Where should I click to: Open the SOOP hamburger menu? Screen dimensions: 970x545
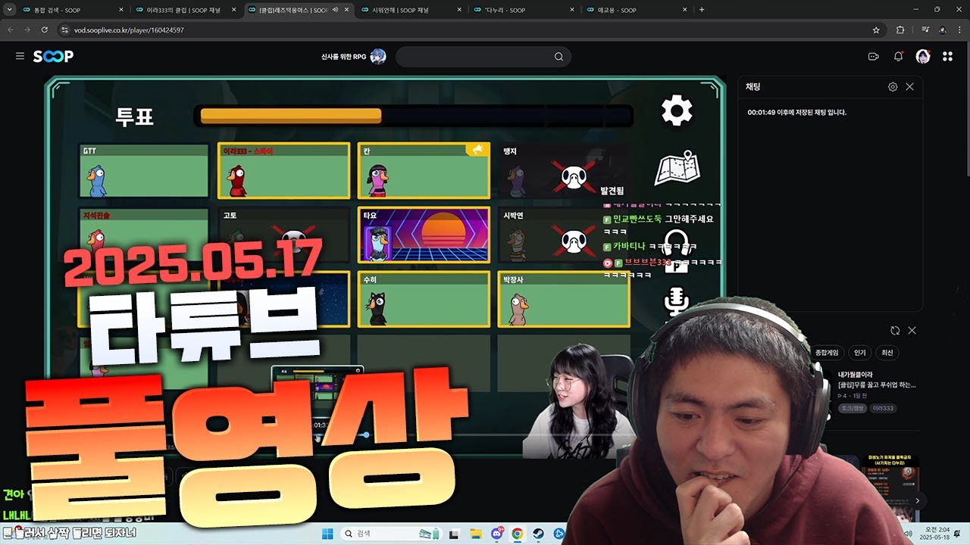point(20,56)
